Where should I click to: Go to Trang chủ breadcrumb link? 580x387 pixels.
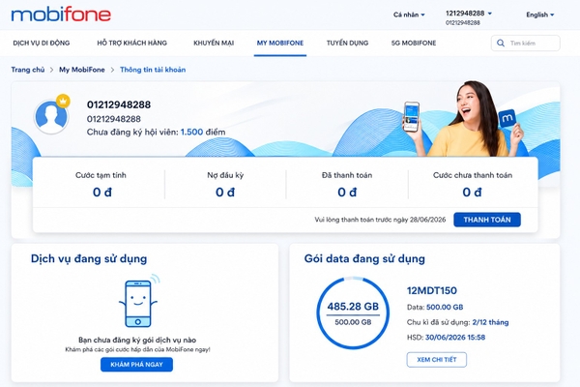(x=28, y=70)
